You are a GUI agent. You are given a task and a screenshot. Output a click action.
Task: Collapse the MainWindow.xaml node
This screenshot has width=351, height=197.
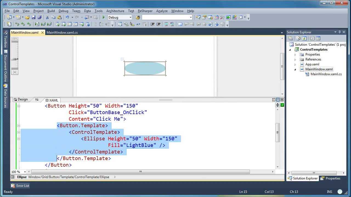(295, 69)
